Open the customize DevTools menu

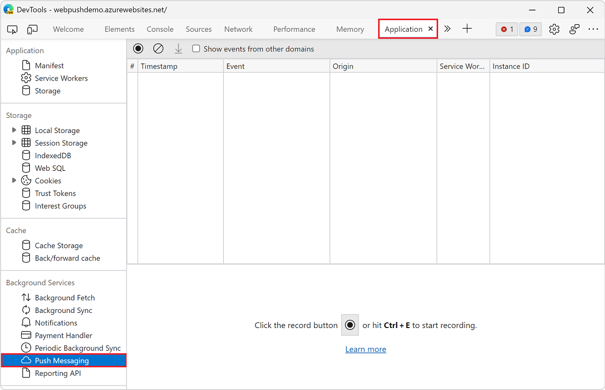pos(593,29)
